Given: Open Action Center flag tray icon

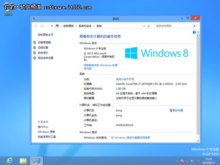Looking at the screenshot, I should [182, 161].
